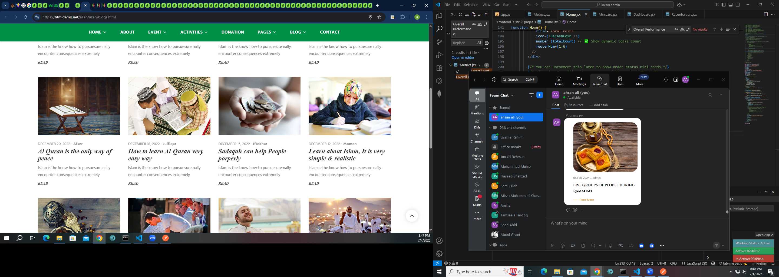Refresh search results in VS Code search panel
The height and width of the screenshot is (277, 779).
(460, 14)
